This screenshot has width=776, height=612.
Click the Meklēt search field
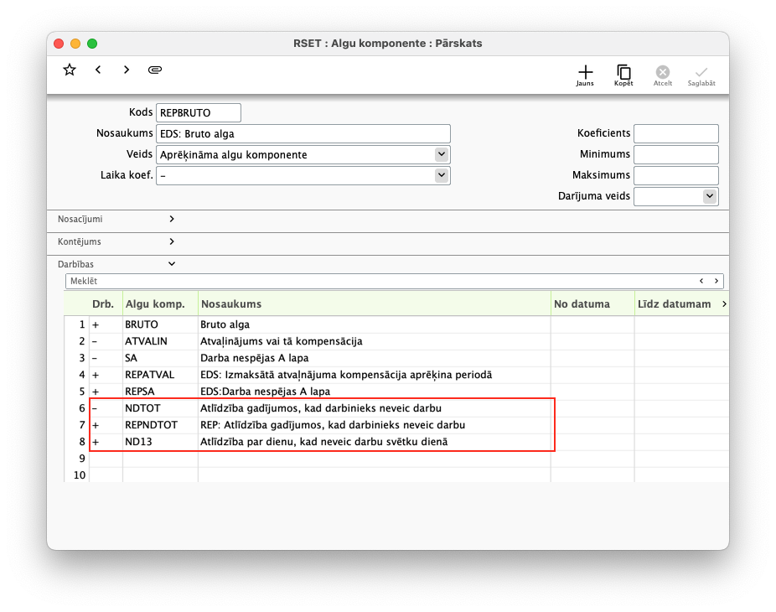[377, 281]
